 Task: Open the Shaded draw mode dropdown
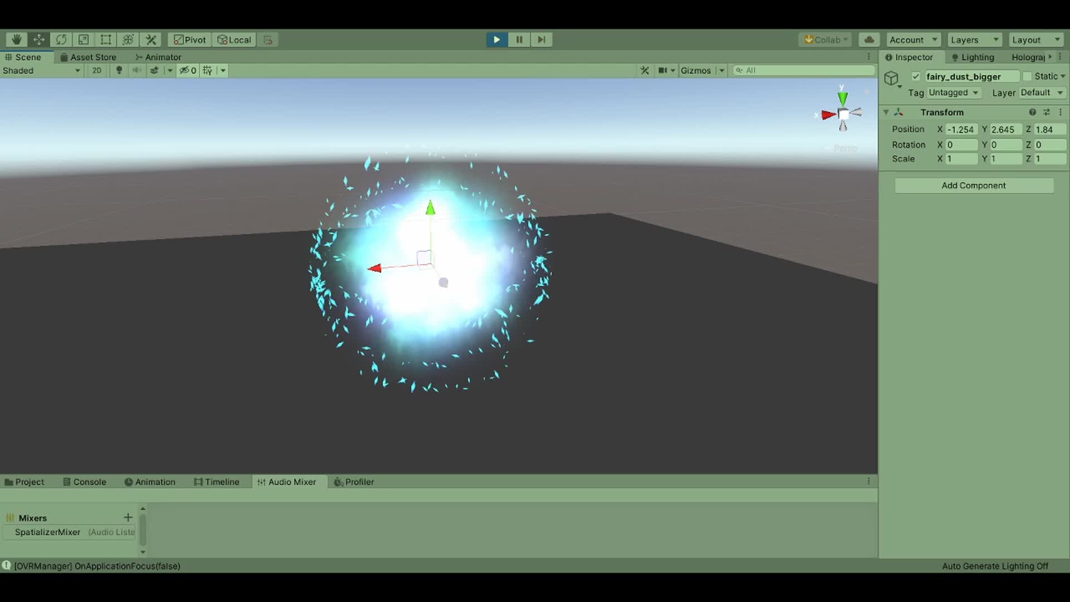(42, 70)
